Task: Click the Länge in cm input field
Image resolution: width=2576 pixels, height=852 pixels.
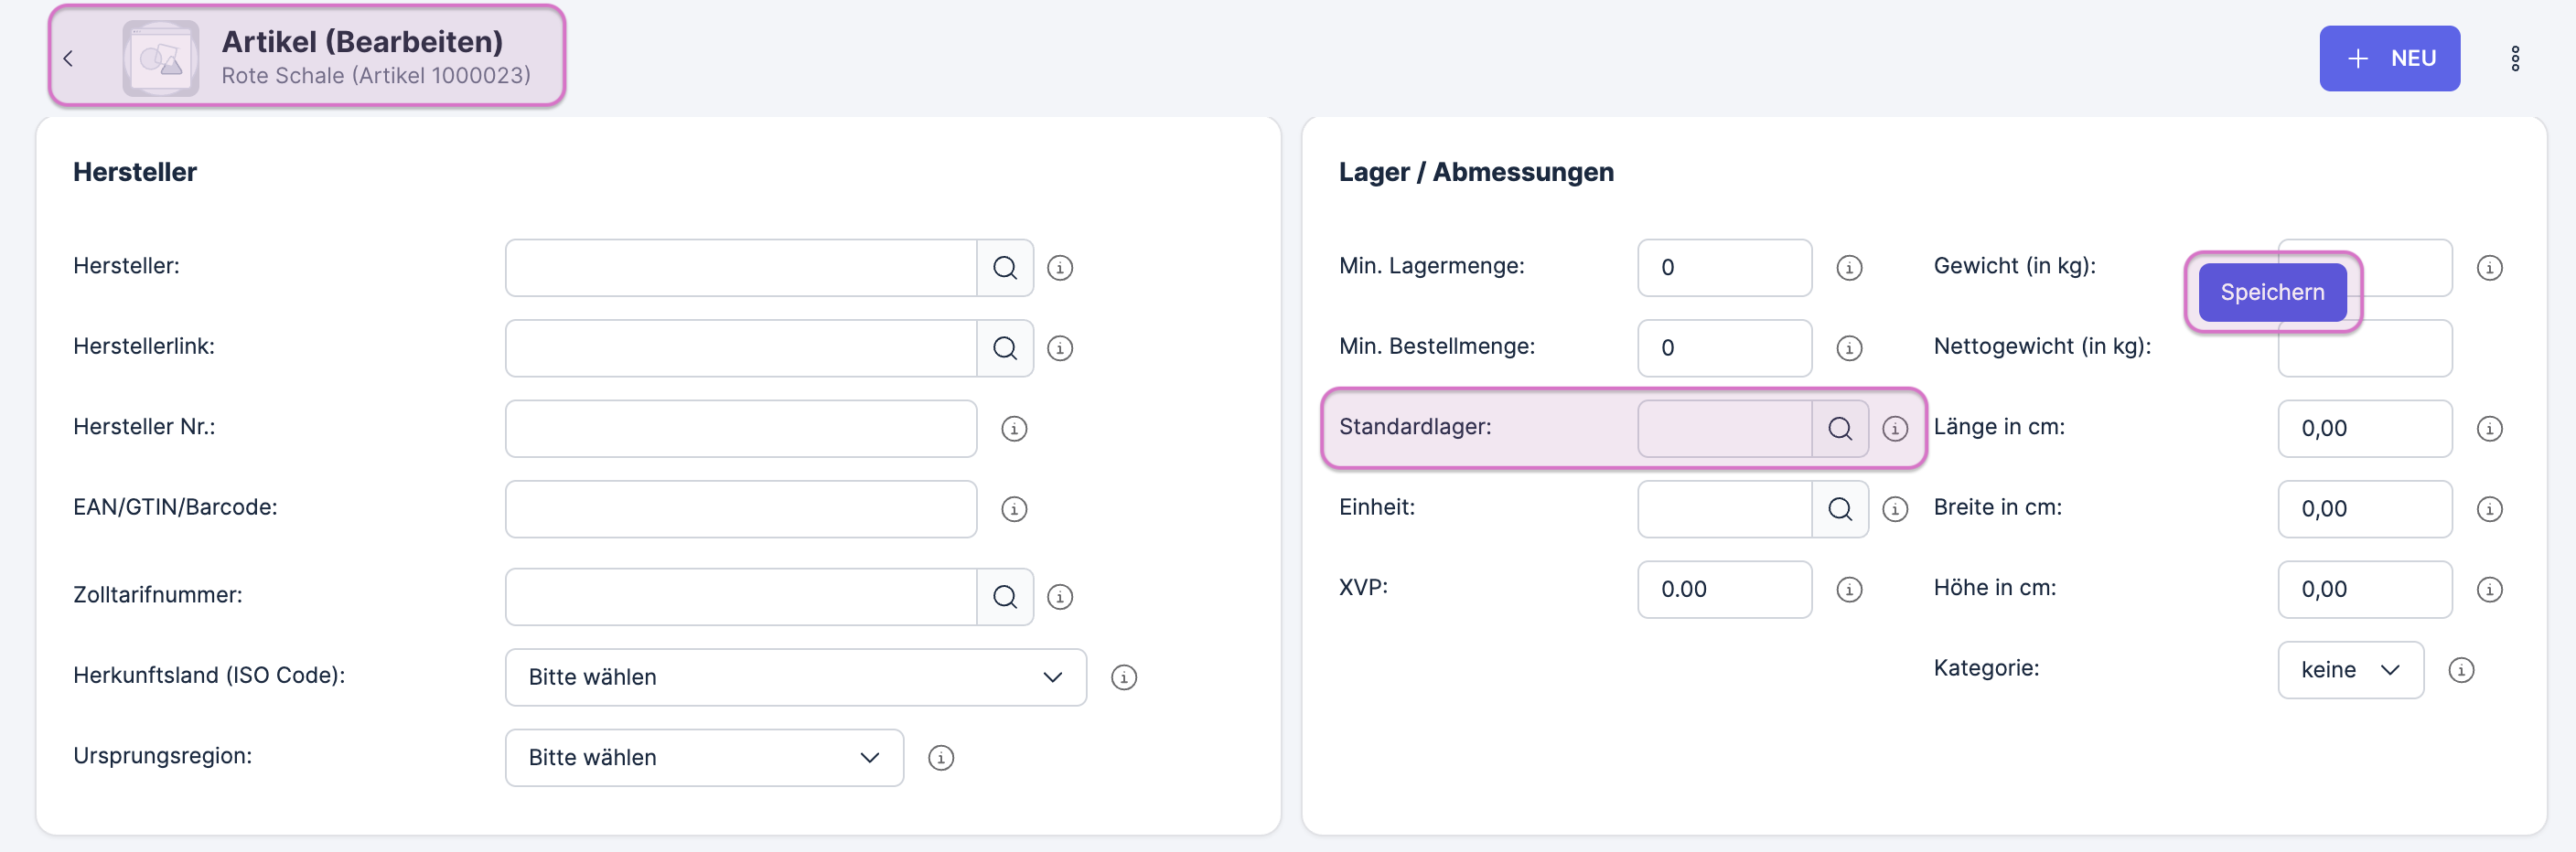Action: pyautogui.click(x=2363, y=429)
